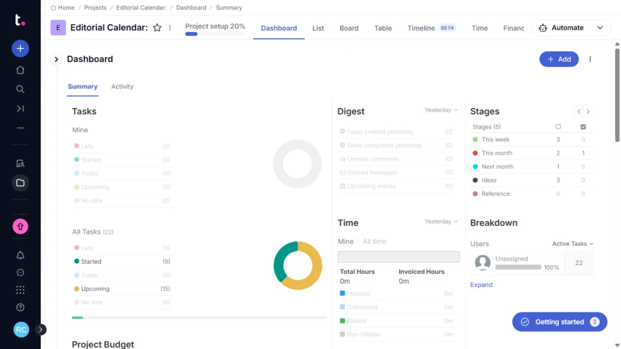Open the help question mark icon
621x349 pixels.
[x=20, y=308]
